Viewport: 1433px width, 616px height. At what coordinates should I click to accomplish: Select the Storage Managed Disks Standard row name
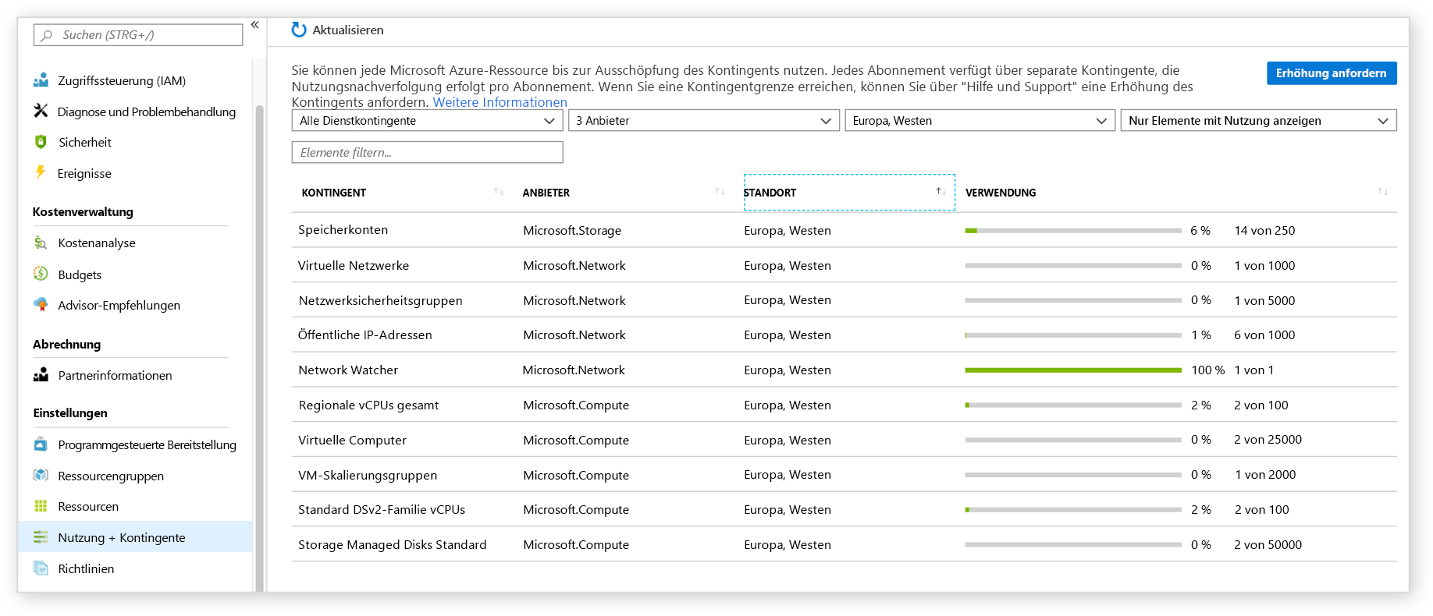click(x=392, y=545)
